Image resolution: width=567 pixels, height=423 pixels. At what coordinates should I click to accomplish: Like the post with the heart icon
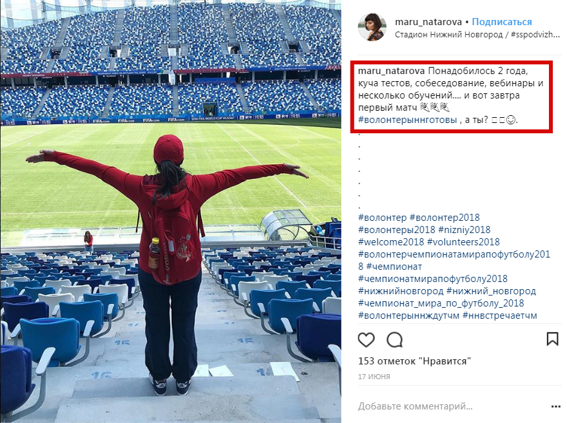[366, 340]
